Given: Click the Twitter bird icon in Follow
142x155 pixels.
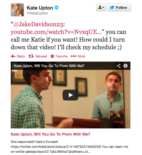Looking at the screenshot, I should (x=112, y=7).
